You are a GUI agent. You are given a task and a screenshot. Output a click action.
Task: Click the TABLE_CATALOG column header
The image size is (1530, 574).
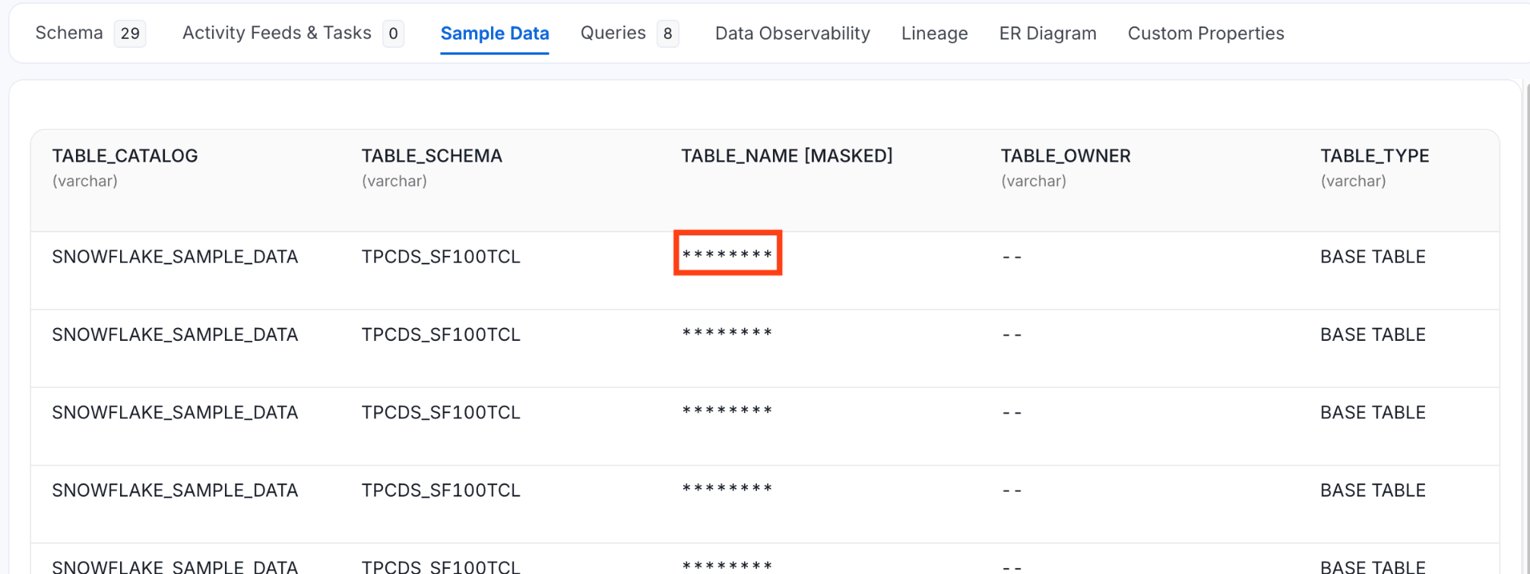[125, 156]
